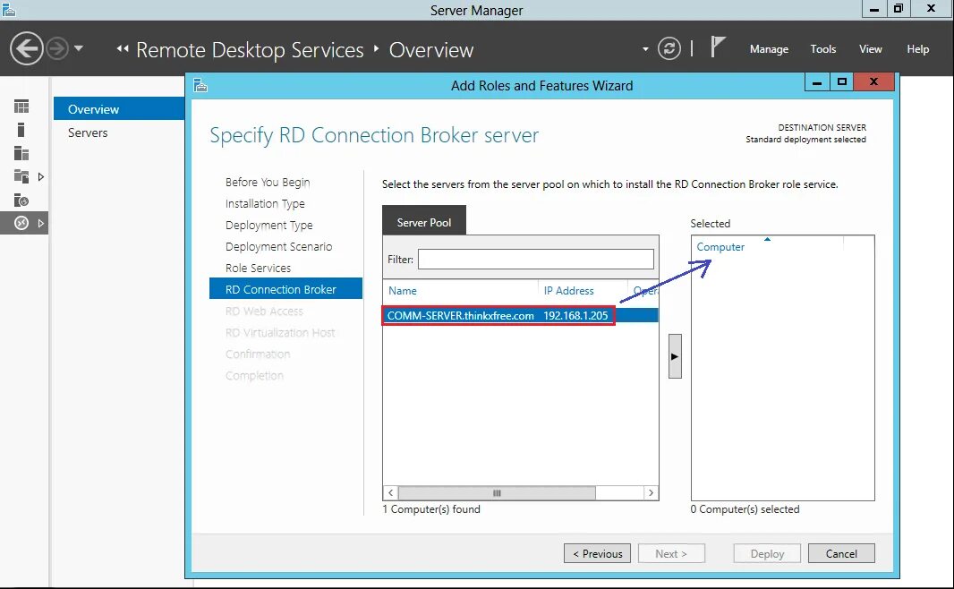Click into the Filter text box

(536, 260)
